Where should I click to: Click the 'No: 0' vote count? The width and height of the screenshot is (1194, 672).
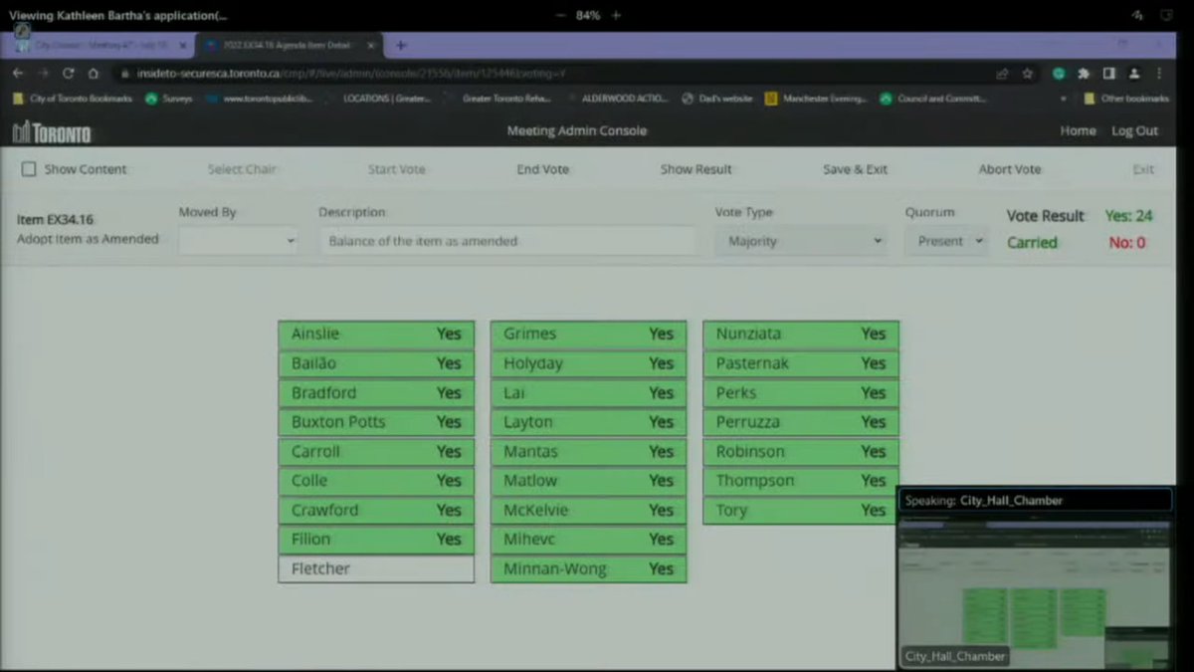click(x=1127, y=243)
